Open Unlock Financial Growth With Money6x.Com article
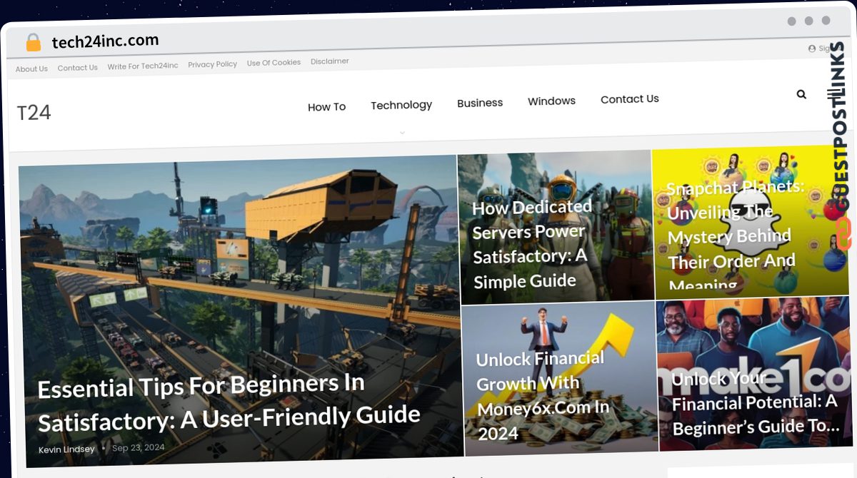Viewport: 857px width, 478px height. [x=543, y=395]
